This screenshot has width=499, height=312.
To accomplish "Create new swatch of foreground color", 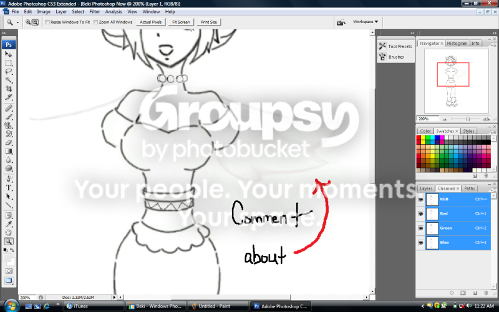I will [x=475, y=175].
